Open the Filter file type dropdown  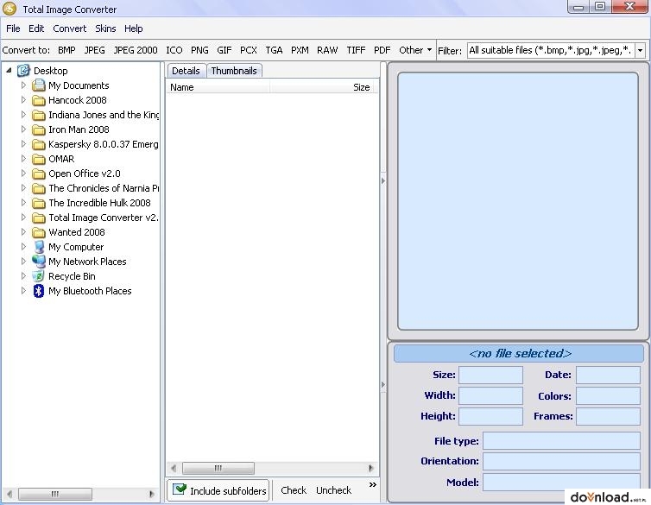tap(640, 51)
